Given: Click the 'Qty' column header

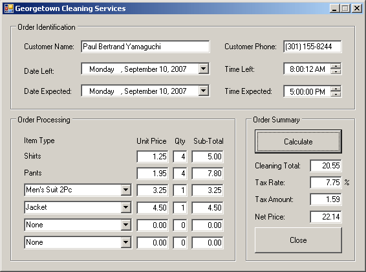Looking at the screenshot, I should point(180,141).
